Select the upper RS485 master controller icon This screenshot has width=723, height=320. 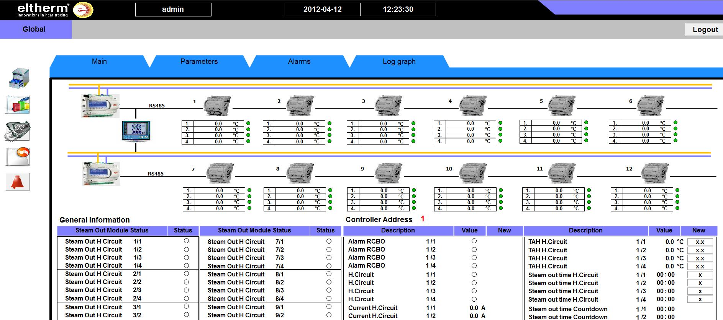(100, 106)
